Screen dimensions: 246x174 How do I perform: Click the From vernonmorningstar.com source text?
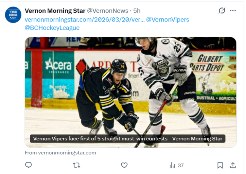click(60, 153)
